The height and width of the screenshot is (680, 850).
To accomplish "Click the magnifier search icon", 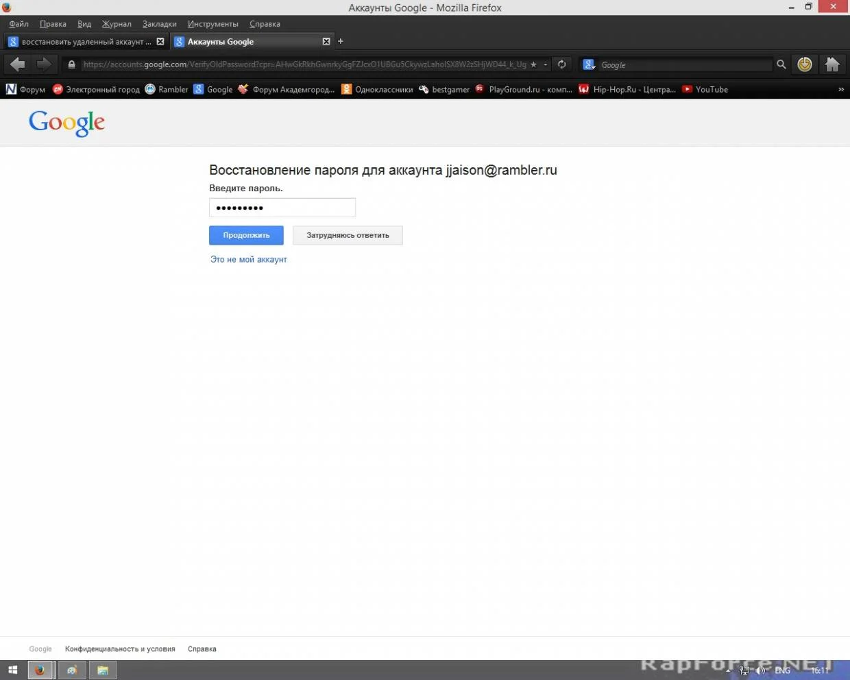I will pyautogui.click(x=781, y=64).
